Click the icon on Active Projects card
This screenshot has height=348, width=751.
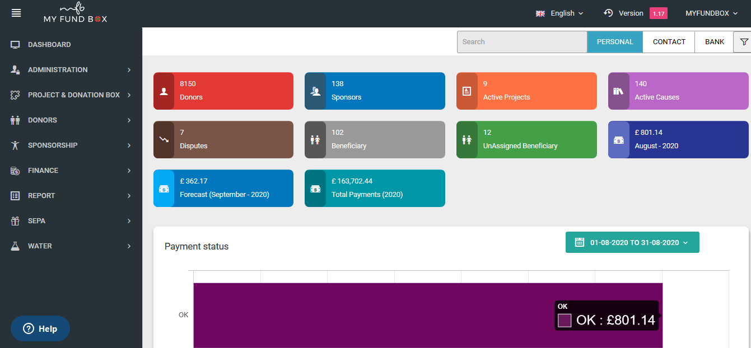[467, 91]
